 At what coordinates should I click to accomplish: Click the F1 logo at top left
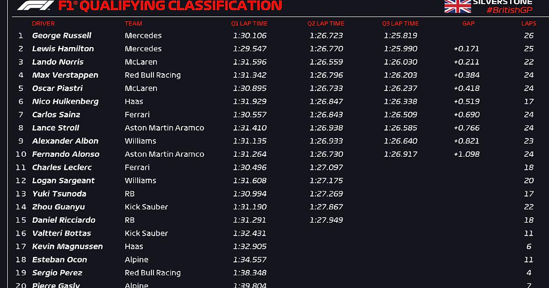(35, 5)
